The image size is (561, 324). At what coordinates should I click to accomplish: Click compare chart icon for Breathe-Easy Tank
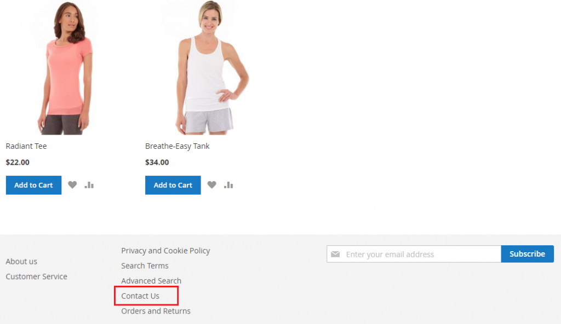click(228, 185)
